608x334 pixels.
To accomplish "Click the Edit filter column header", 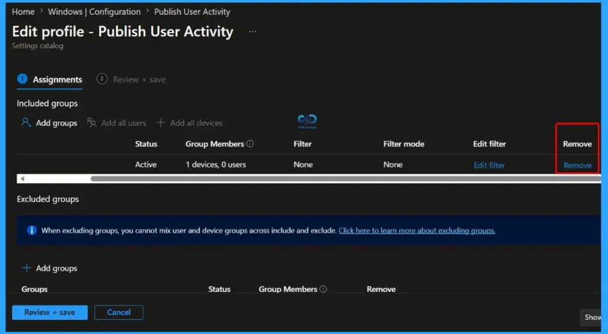I will click(489, 144).
